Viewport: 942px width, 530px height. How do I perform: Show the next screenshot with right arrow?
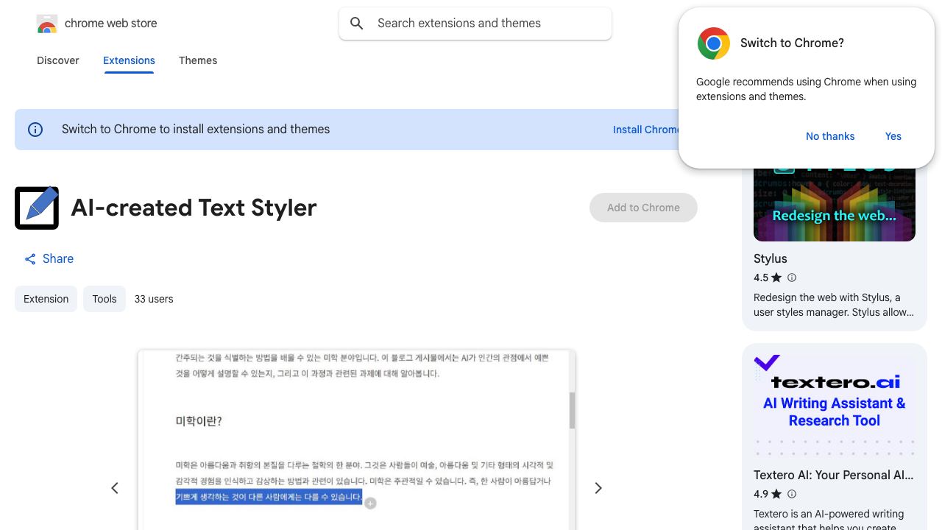tap(598, 488)
